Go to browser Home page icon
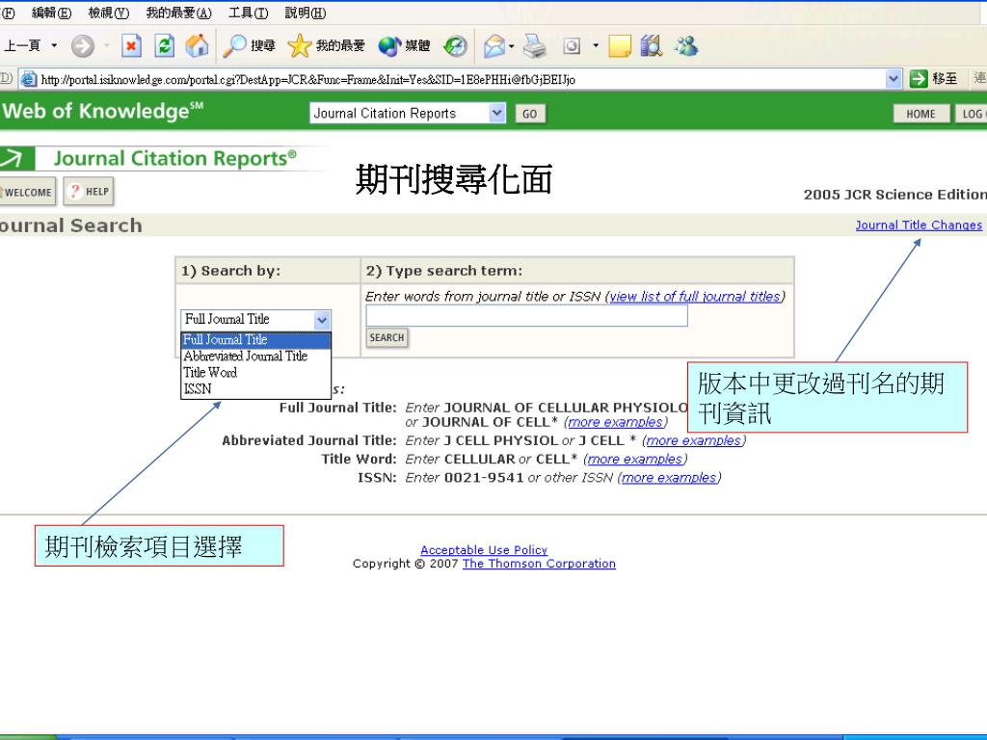This screenshot has width=987, height=740. [197, 46]
